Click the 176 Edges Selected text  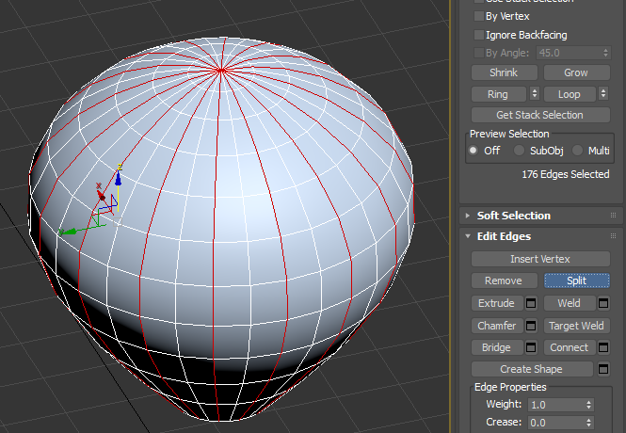point(566,174)
